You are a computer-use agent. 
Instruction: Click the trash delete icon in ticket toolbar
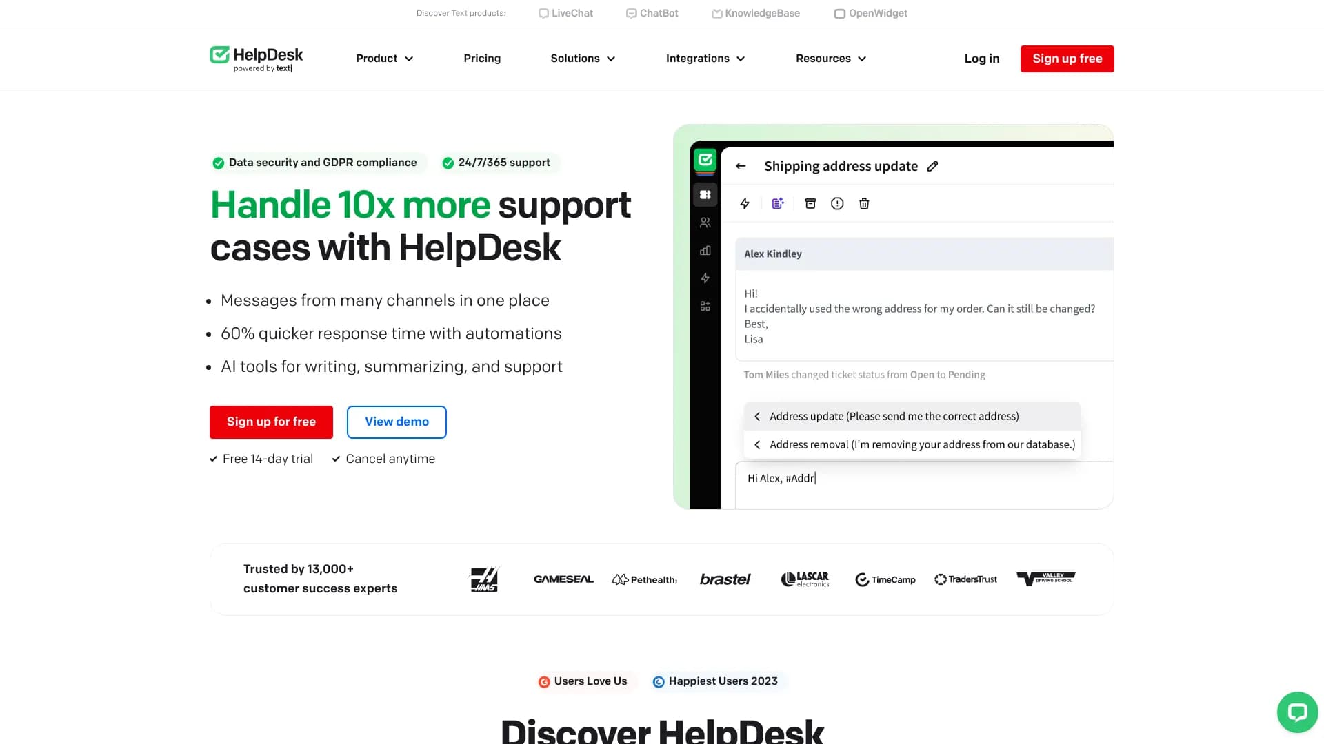[864, 203]
